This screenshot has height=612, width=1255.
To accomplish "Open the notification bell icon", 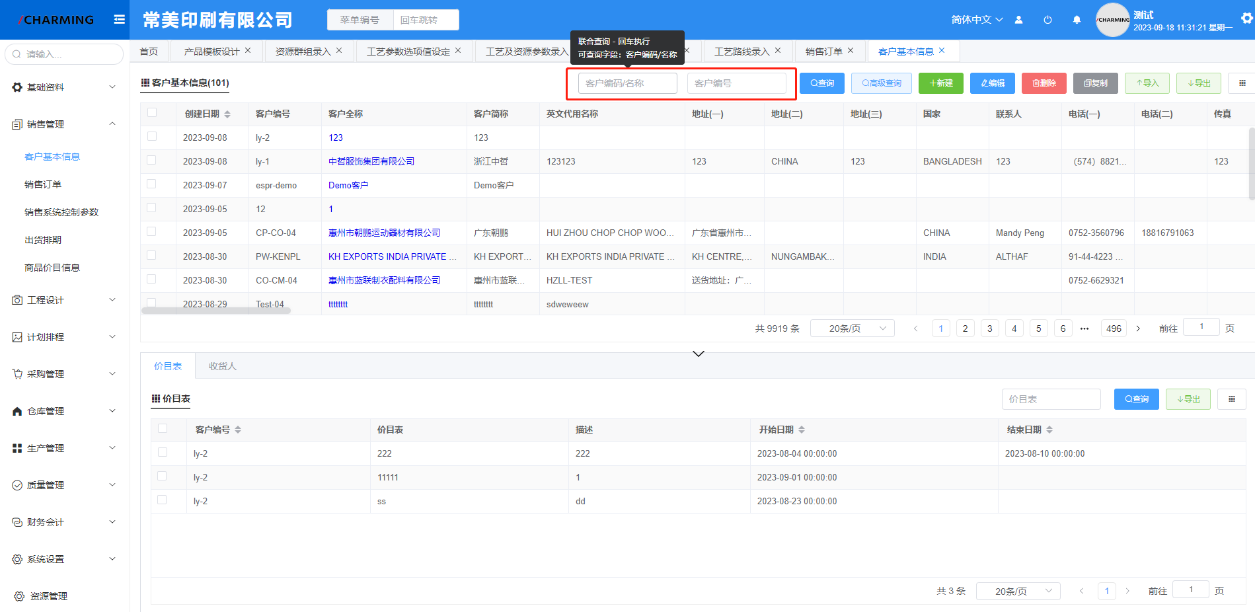I will click(x=1077, y=20).
